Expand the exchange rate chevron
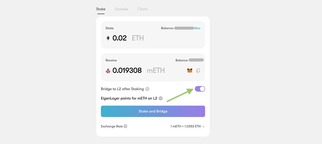The height and width of the screenshot is (144, 322). [x=203, y=127]
